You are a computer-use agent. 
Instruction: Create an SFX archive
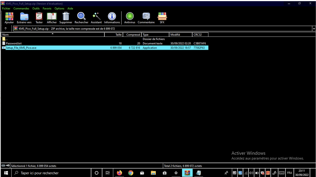(162, 18)
